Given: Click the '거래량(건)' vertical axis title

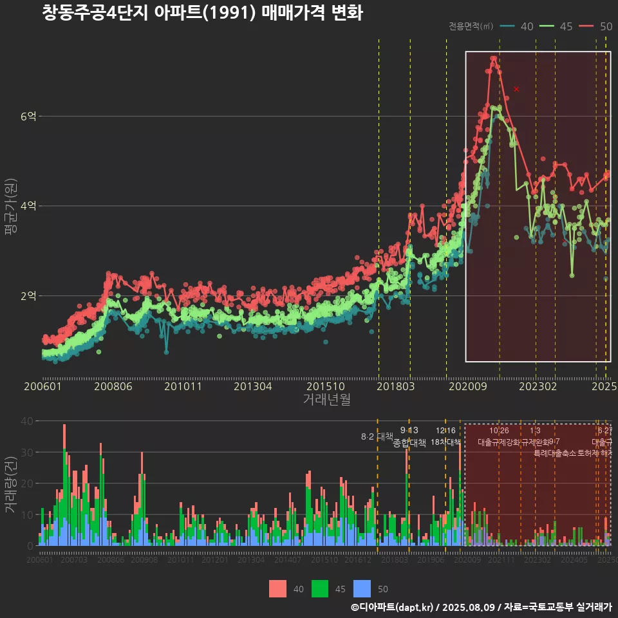Looking at the screenshot, I should 11,485.
